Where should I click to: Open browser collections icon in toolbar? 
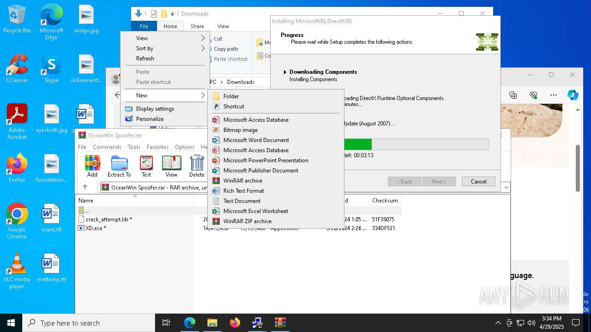coord(513,95)
